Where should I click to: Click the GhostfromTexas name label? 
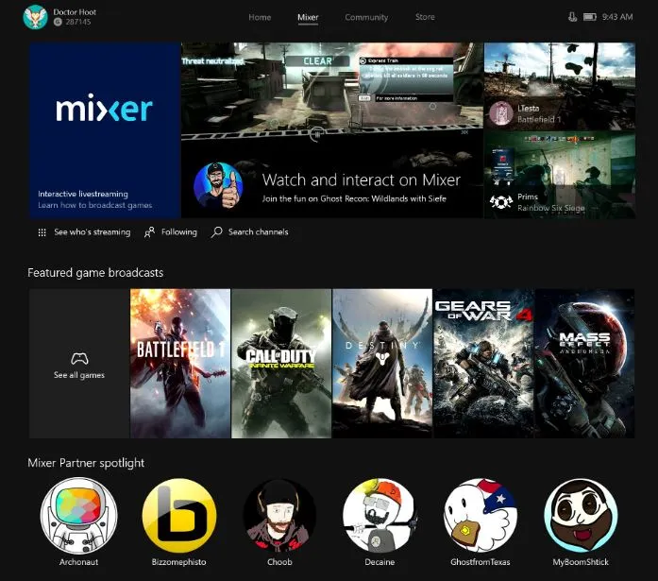point(481,562)
